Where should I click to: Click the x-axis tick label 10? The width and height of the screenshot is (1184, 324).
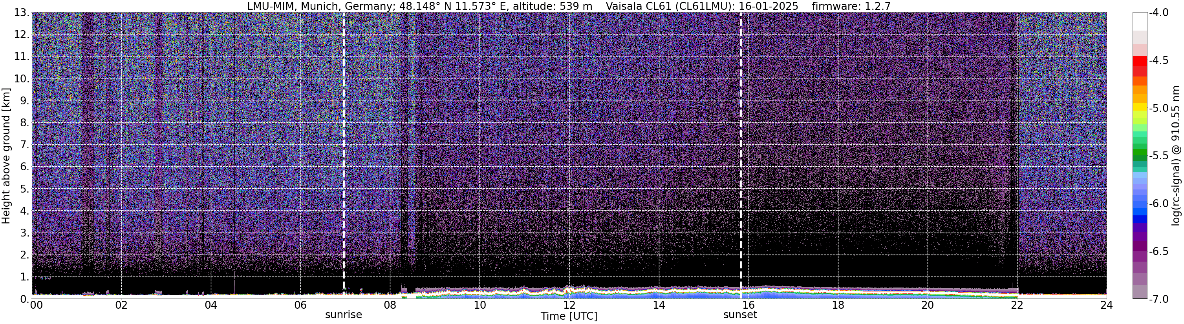[x=479, y=305]
